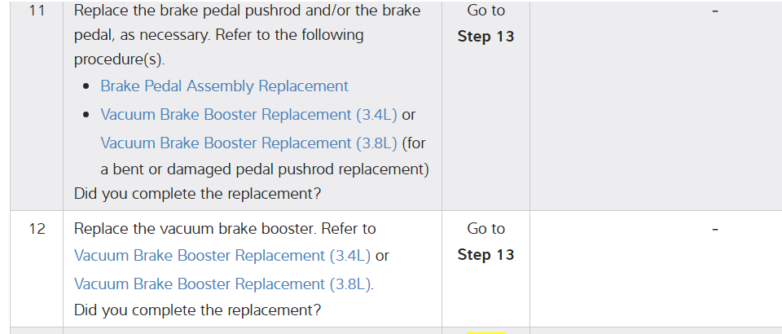Viewport: 782px width, 334px height.
Task: Click the step number 12 cell
Action: pos(37,229)
